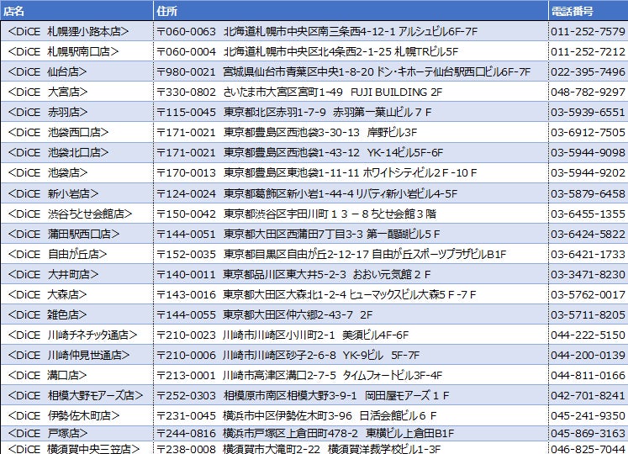628x454 pixels.
Task: Select address cell with 美須ビル4F-6F
Action: pos(351,335)
